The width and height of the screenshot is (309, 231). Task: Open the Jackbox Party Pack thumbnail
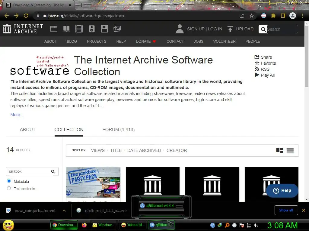(x=93, y=182)
